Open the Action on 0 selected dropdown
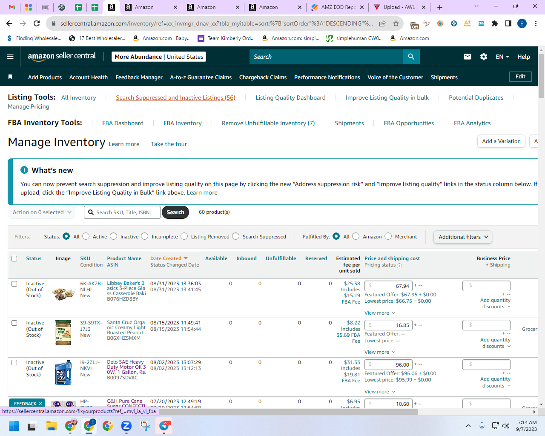 [x=42, y=212]
